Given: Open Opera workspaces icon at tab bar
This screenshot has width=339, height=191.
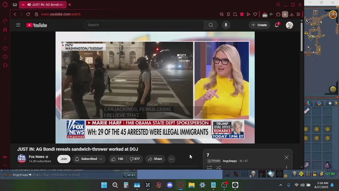Looking at the screenshot, I should pos(15,5).
